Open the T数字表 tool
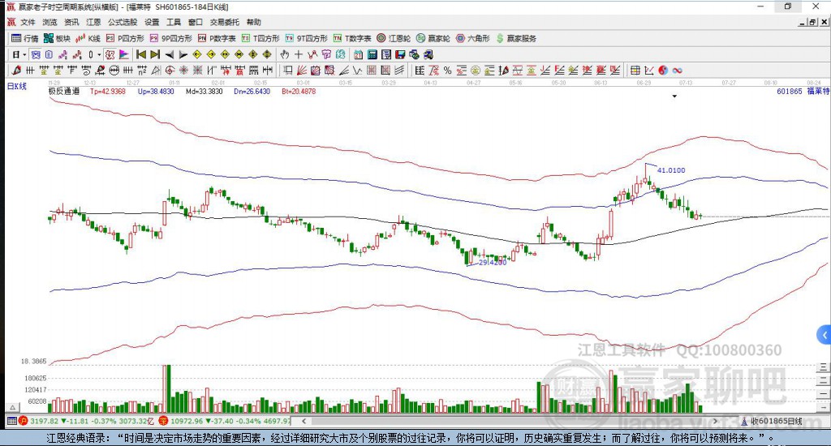The width and height of the screenshot is (831, 446). pos(352,38)
